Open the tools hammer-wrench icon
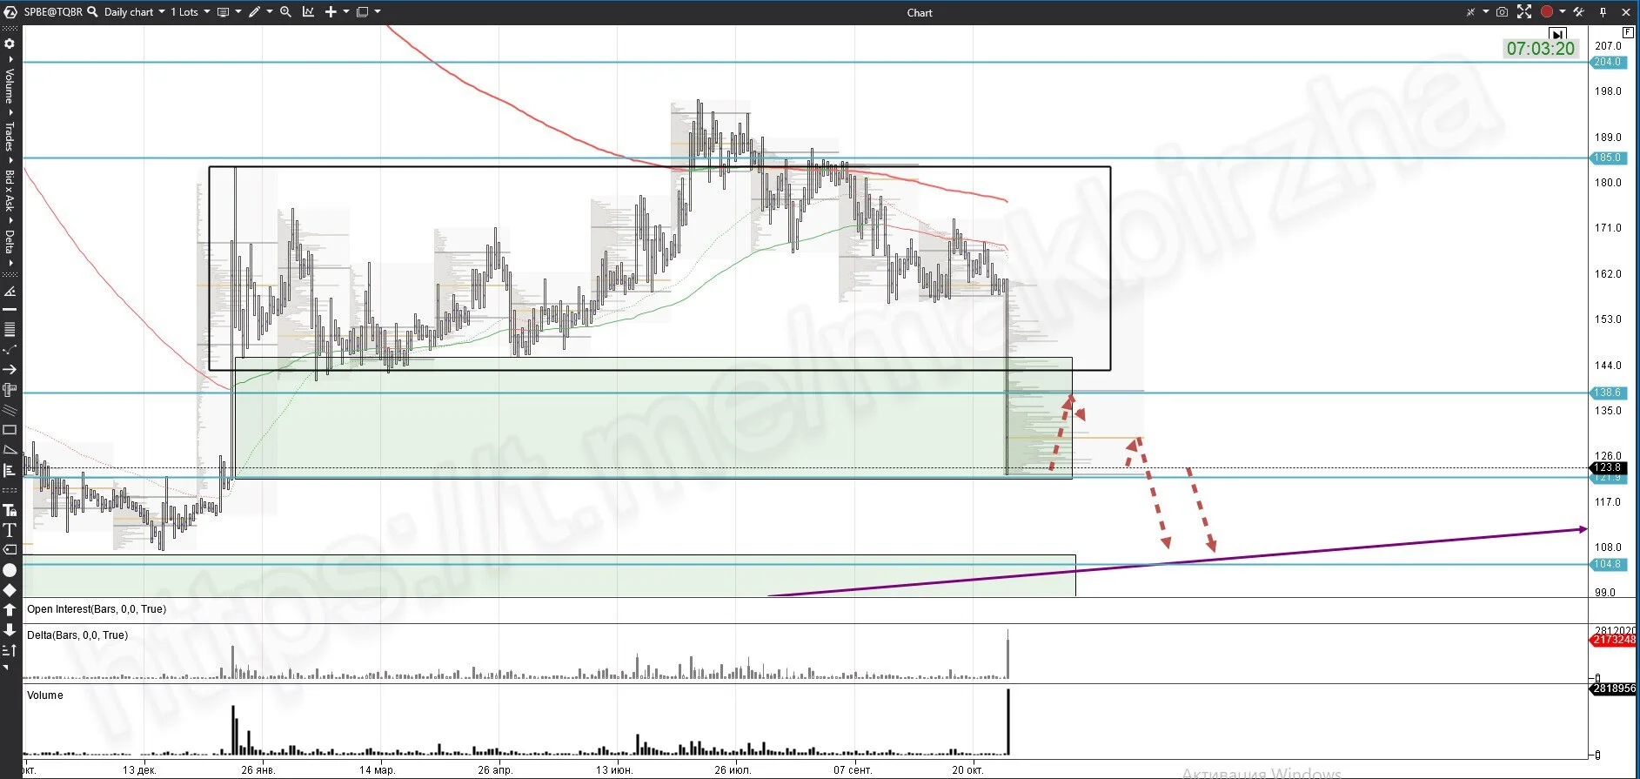The width and height of the screenshot is (1640, 779). 1578,12
